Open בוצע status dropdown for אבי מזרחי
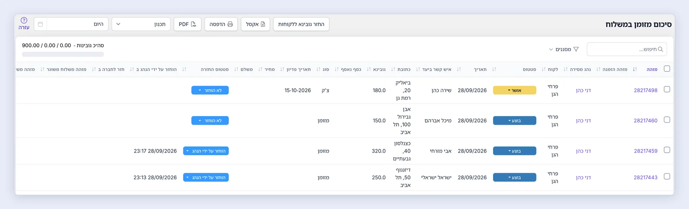The width and height of the screenshot is (689, 209). (515, 151)
